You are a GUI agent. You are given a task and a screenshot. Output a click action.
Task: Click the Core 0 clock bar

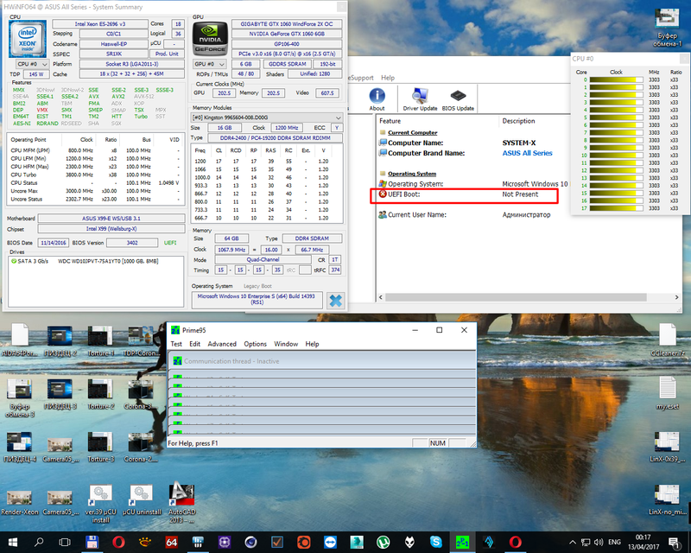coord(616,79)
